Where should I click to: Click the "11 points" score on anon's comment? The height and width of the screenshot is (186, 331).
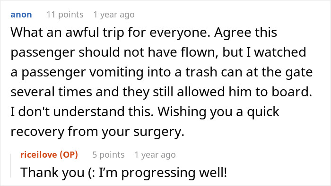click(65, 15)
